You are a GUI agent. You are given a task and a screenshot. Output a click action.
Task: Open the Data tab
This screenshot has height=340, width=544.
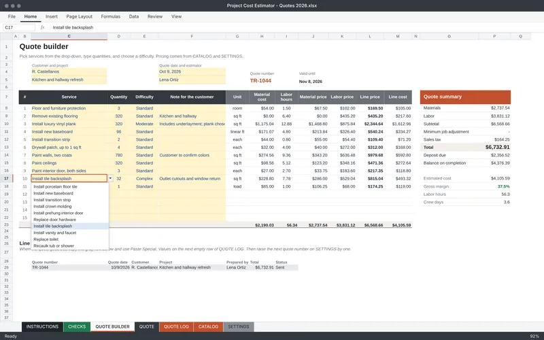(x=133, y=16)
